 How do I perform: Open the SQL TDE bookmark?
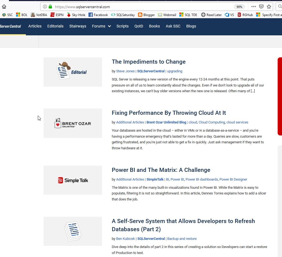188,15
